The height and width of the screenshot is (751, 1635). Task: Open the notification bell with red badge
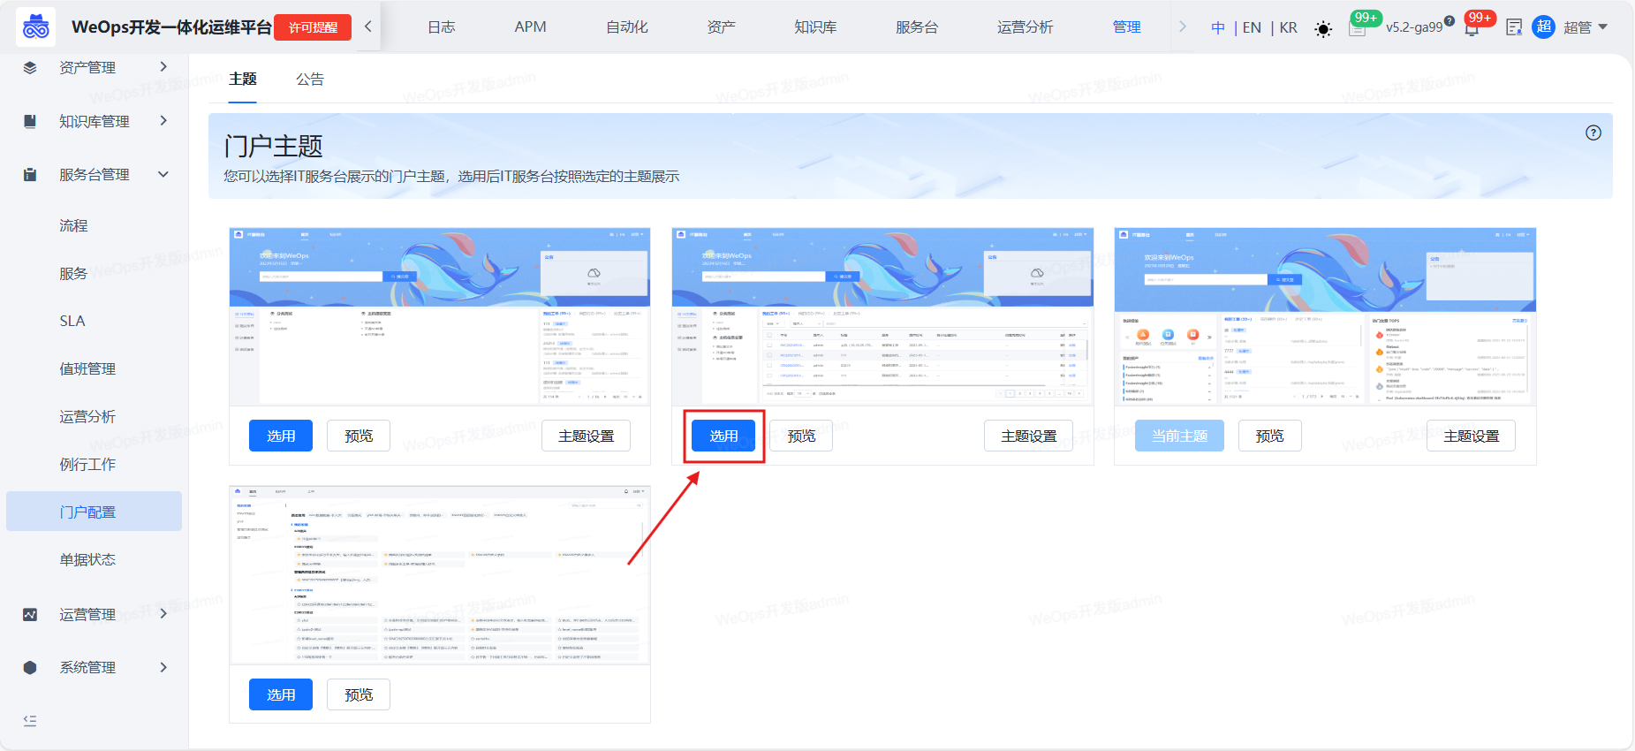[1472, 28]
